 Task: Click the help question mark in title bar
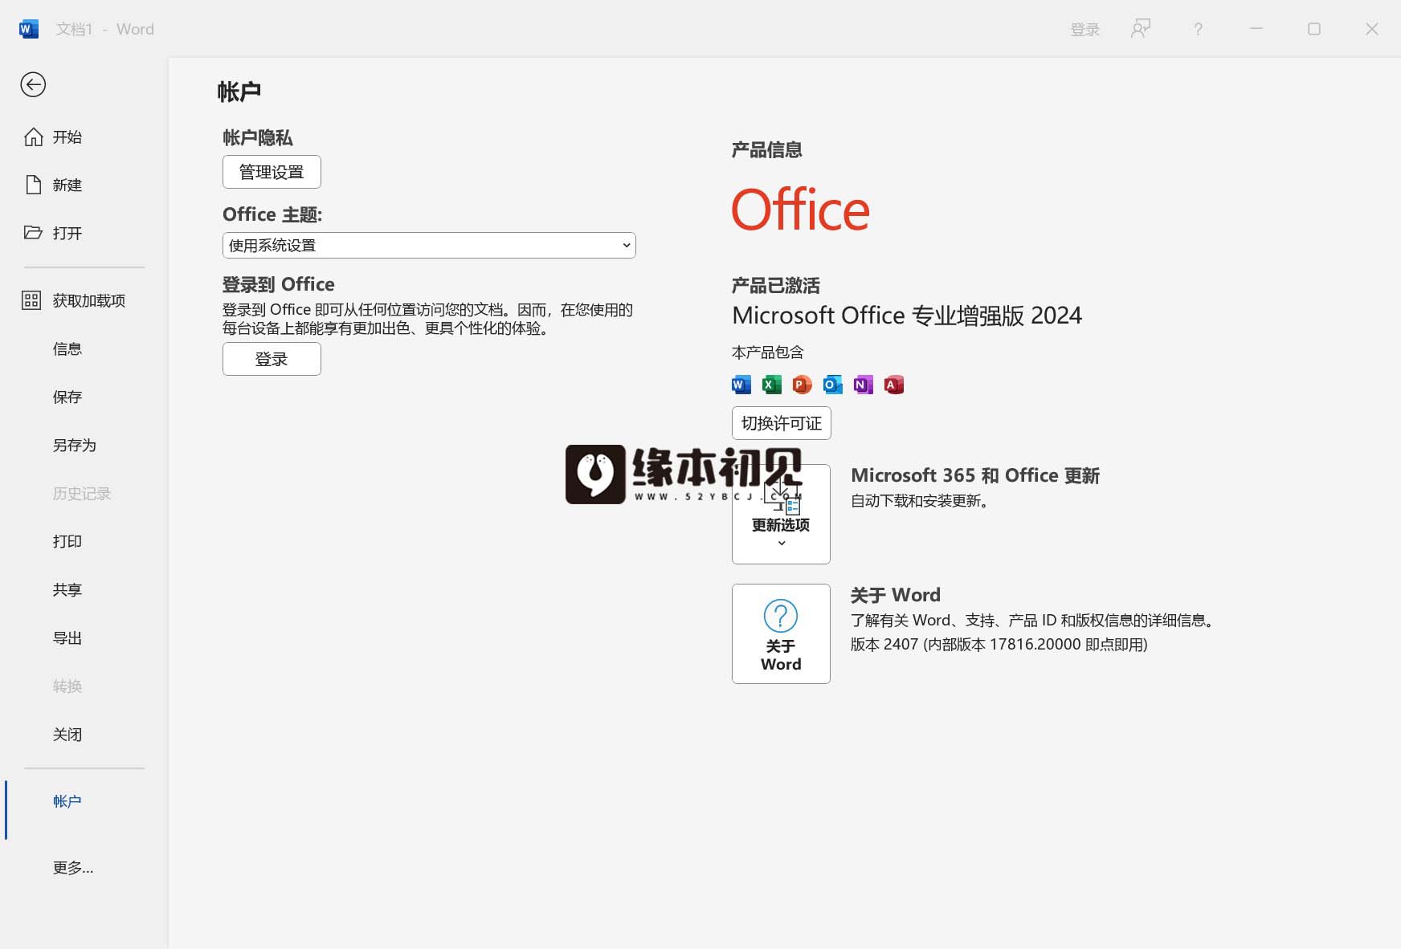(x=1198, y=29)
